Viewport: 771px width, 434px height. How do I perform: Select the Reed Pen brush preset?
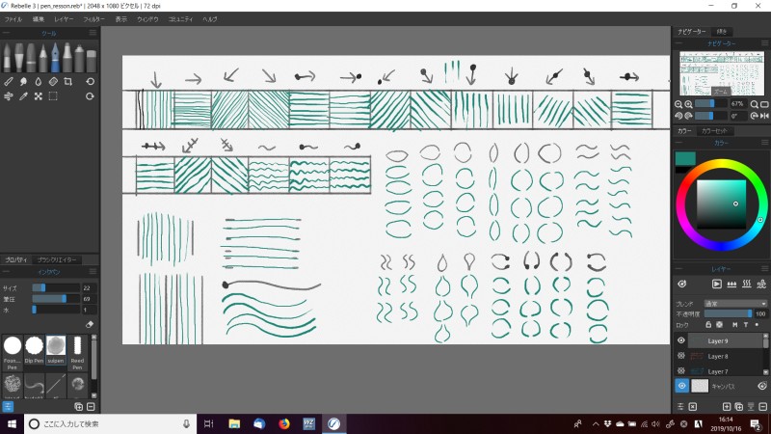coord(77,352)
